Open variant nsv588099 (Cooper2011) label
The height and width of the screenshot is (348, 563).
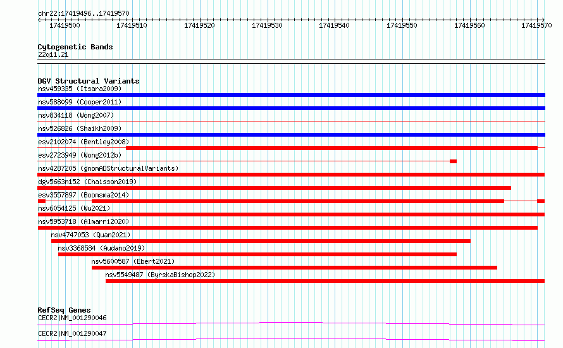(80, 102)
